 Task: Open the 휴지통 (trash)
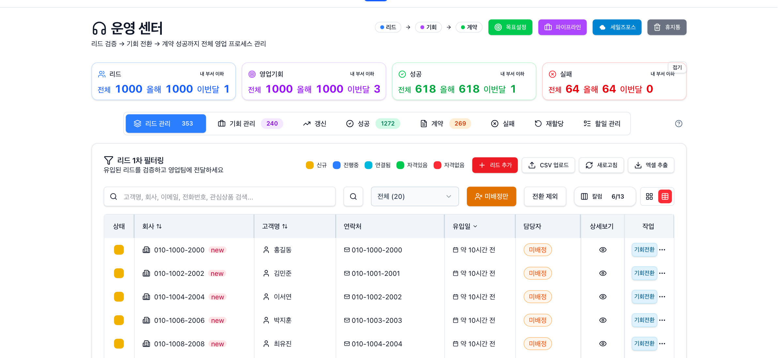coord(667,27)
